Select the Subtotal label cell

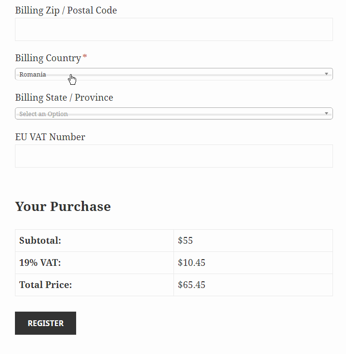click(x=40, y=241)
